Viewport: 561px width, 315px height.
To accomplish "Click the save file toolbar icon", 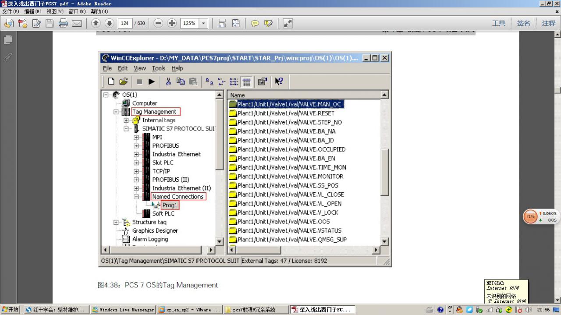I will [x=50, y=23].
